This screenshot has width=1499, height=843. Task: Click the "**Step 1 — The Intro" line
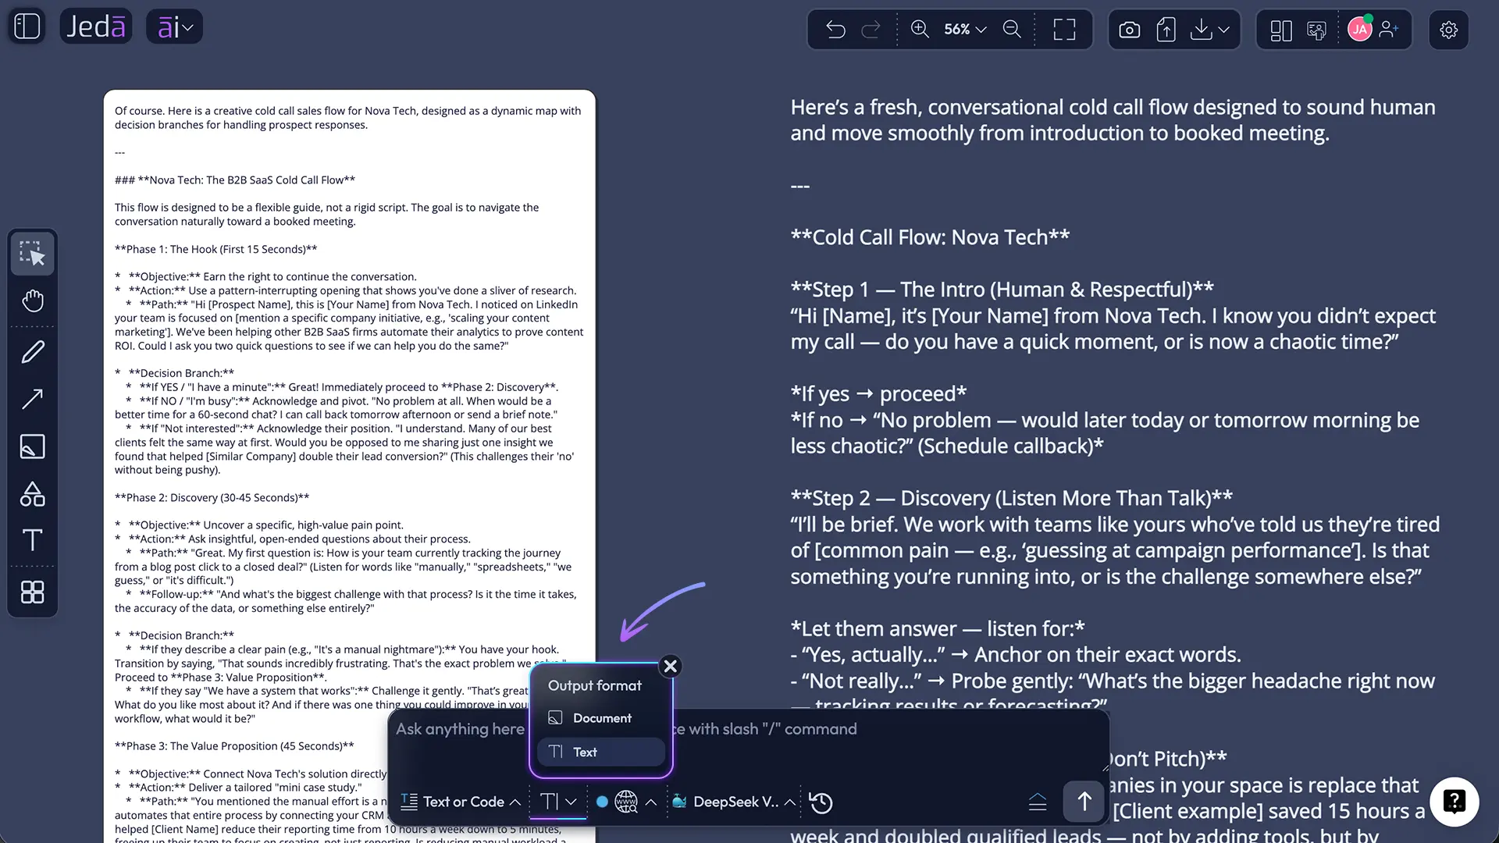pos(1002,290)
